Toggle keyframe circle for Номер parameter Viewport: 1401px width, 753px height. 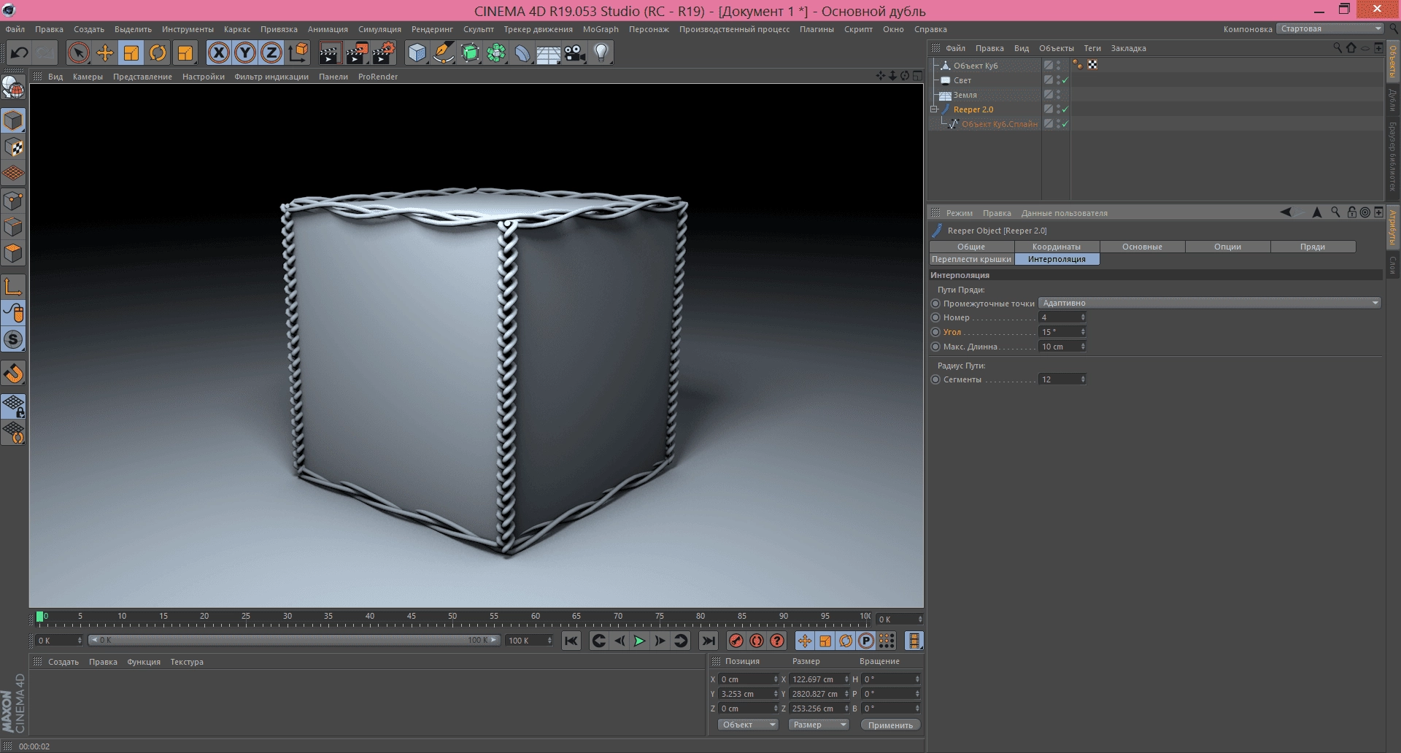[x=935, y=317]
